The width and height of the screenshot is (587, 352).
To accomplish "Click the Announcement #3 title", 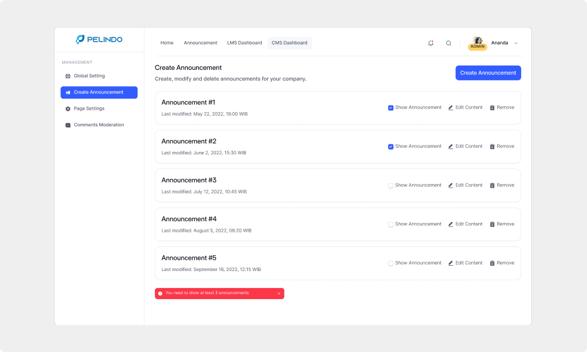I will [189, 180].
